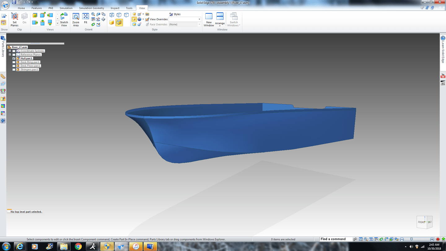
Task: Click the red record button in status bar
Action: tap(438, 239)
